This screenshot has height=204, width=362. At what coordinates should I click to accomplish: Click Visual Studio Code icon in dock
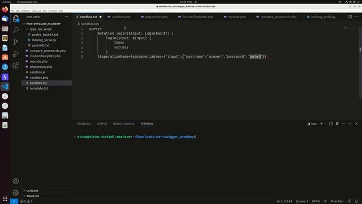pos(5,87)
